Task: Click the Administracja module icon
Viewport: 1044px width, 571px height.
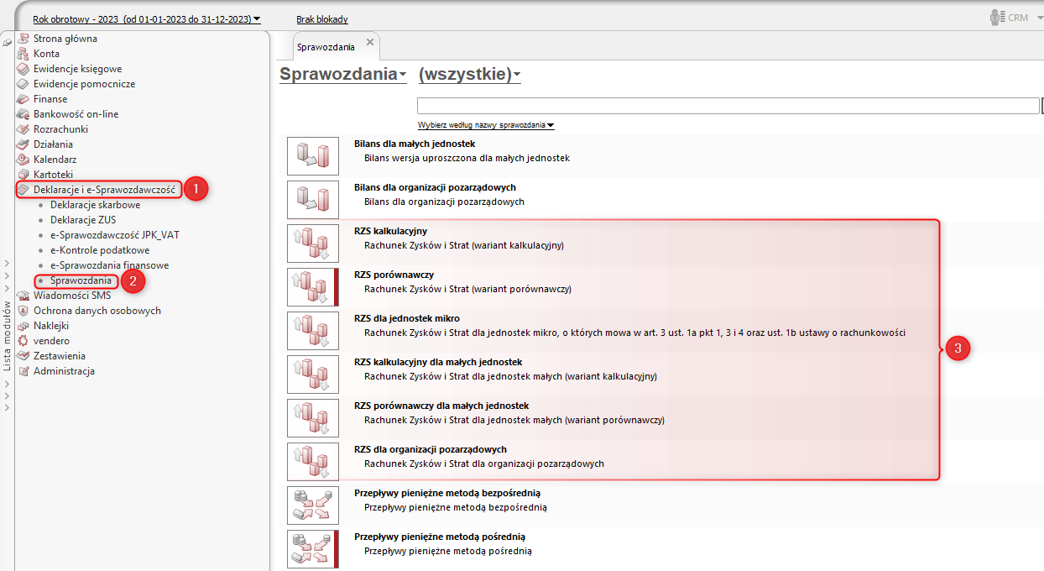Action: [x=23, y=371]
